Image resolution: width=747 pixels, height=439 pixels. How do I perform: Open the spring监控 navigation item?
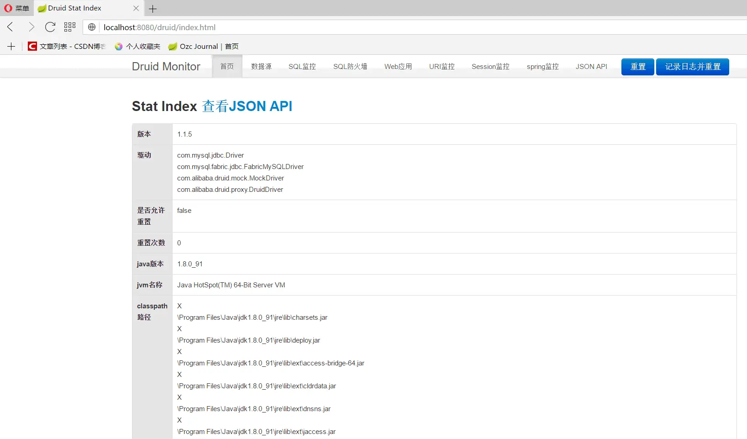pyautogui.click(x=542, y=66)
